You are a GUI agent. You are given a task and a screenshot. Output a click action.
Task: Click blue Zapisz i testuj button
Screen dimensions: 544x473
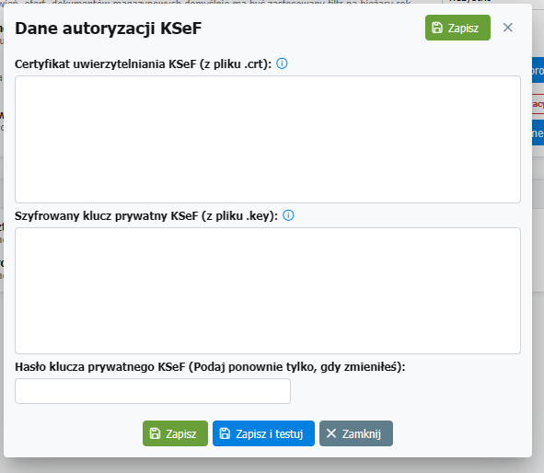pos(263,433)
